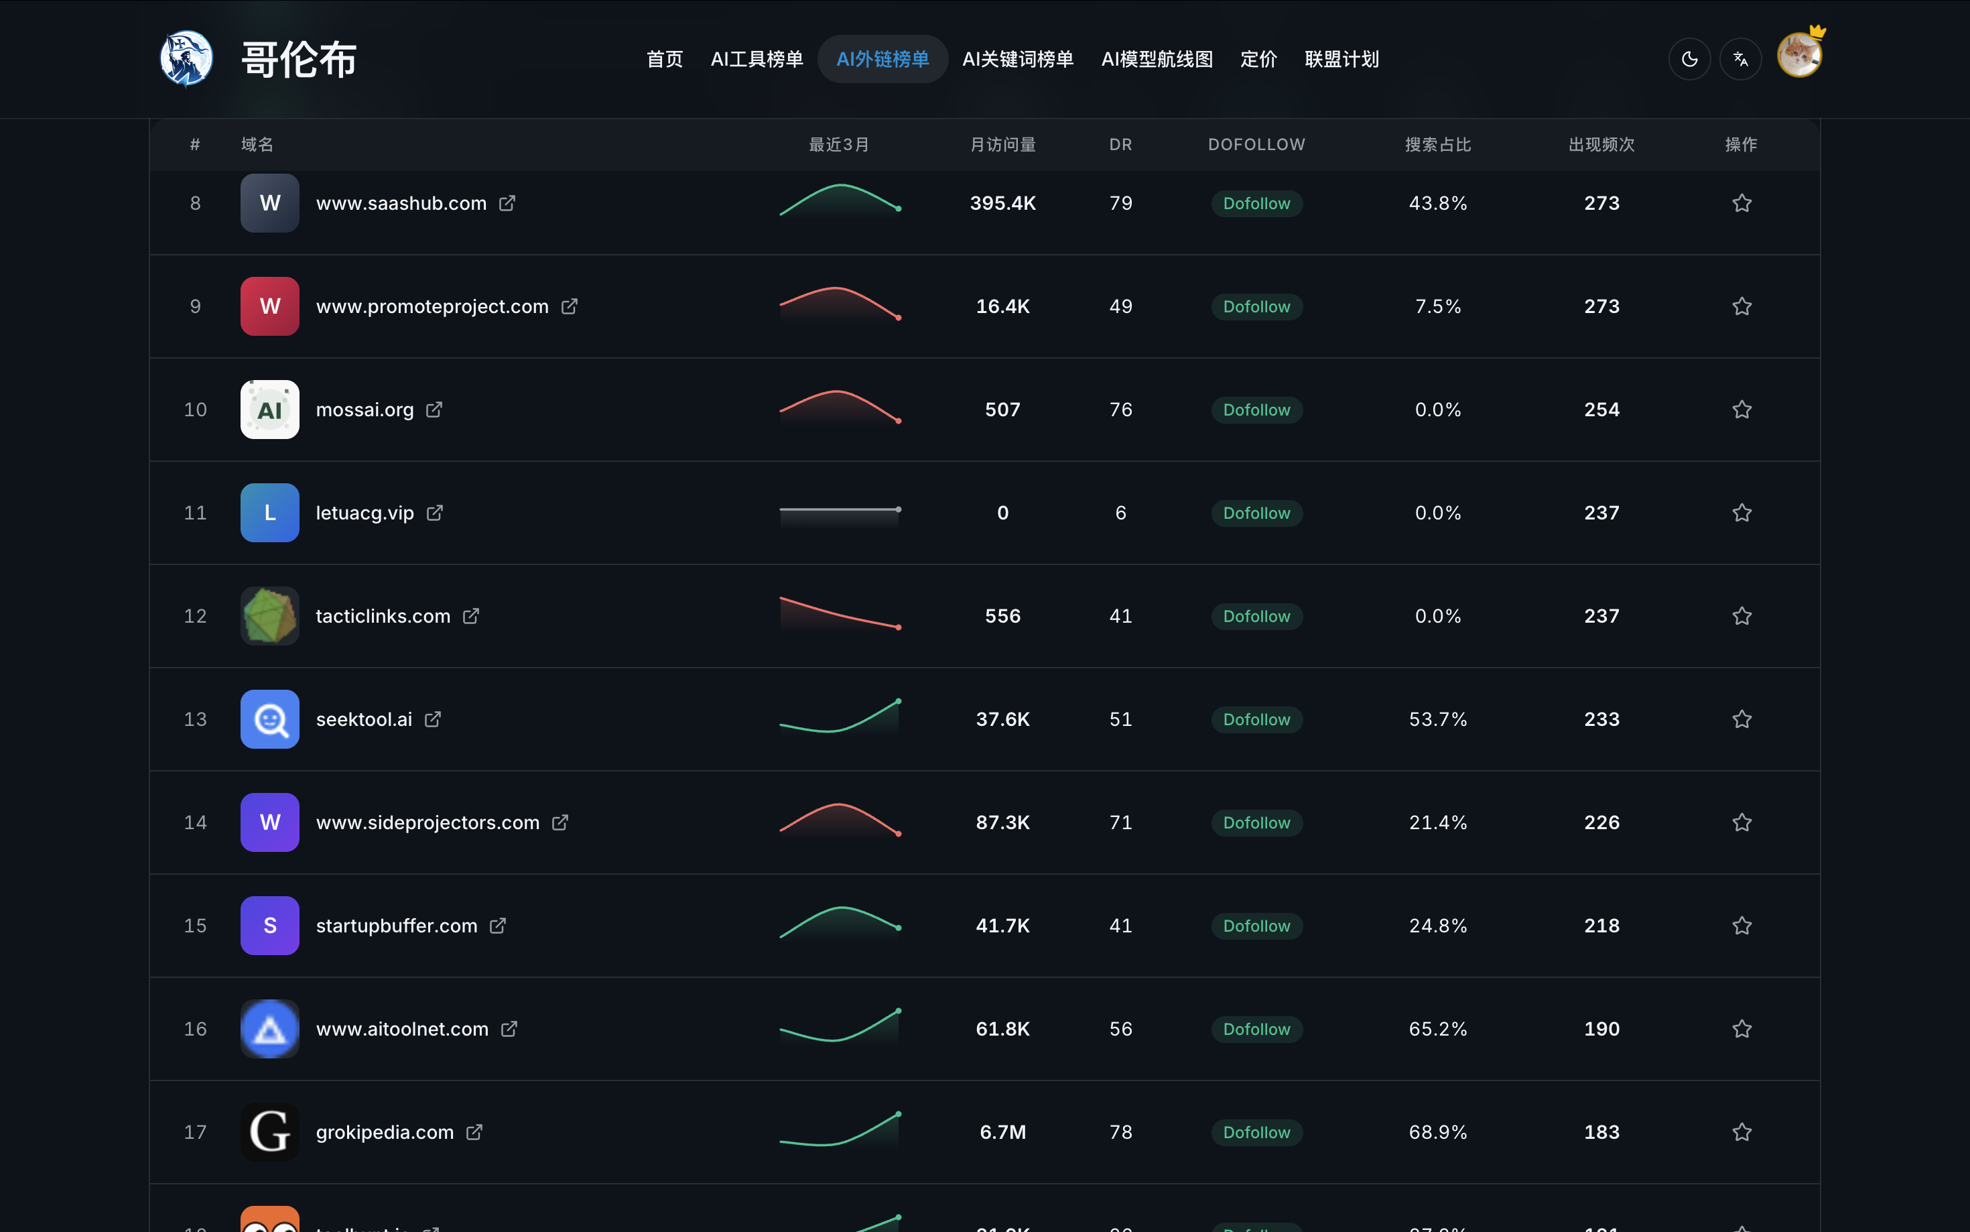Click the 哥伦布 site title
This screenshot has height=1232, width=1970.
[x=299, y=60]
